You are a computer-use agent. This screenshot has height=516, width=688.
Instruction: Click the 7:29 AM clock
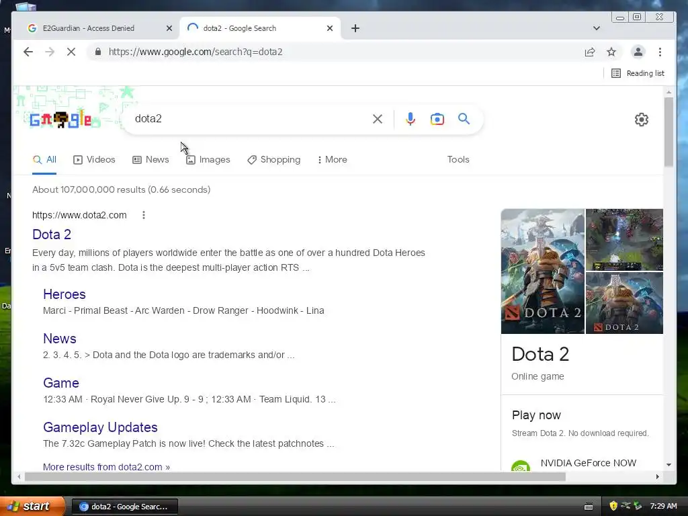(x=663, y=506)
